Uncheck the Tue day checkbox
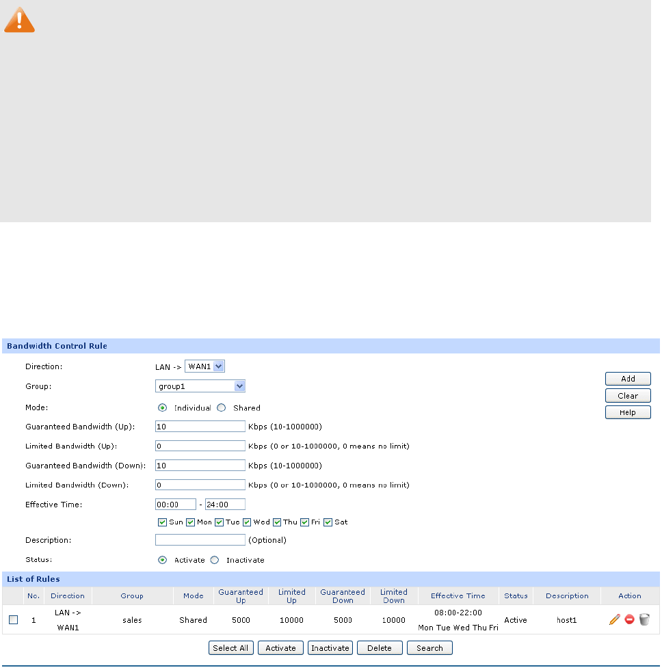Viewport: 662px width, 670px height. click(x=220, y=522)
